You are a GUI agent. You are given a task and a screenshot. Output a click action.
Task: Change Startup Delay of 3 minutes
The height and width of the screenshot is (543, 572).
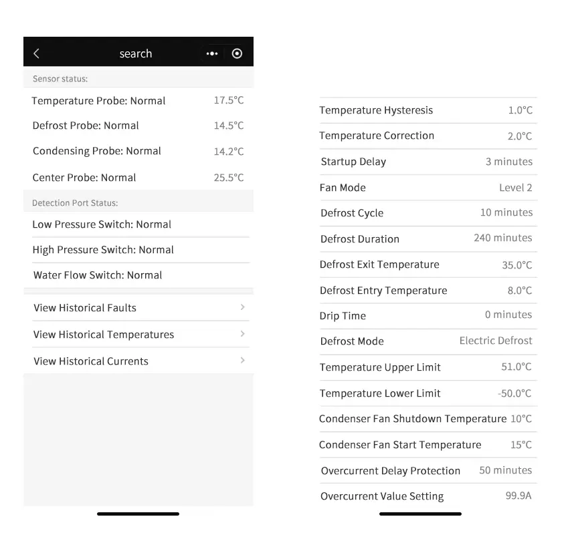coord(508,162)
